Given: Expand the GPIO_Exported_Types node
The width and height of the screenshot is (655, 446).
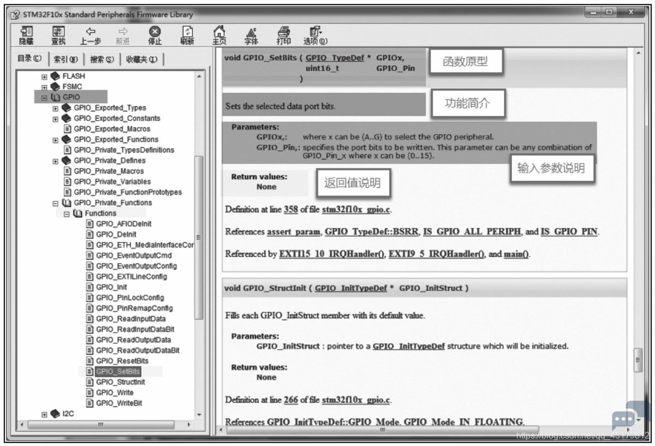Looking at the screenshot, I should click(x=56, y=108).
